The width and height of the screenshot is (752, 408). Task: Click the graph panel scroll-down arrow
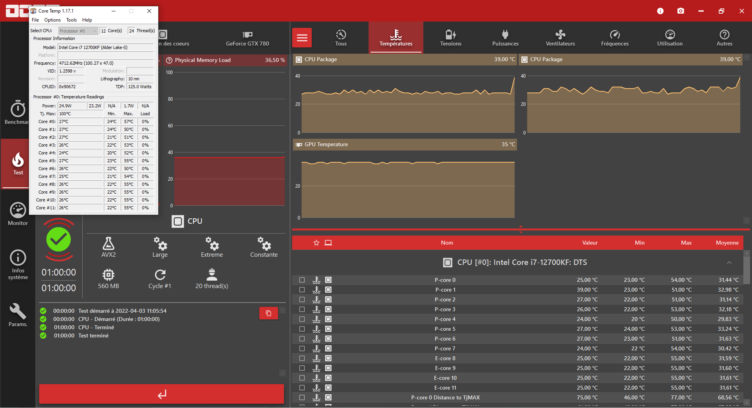pos(747,220)
